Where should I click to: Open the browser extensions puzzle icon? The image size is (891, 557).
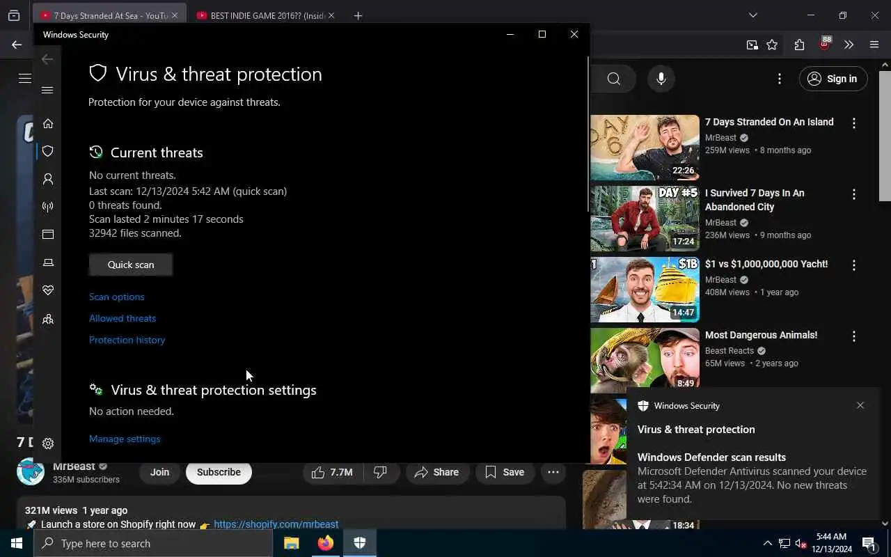799,45
